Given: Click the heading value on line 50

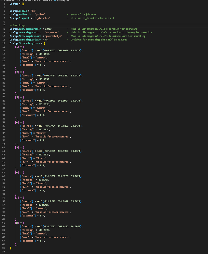Looking at the screenshot, I should (x=43, y=180).
